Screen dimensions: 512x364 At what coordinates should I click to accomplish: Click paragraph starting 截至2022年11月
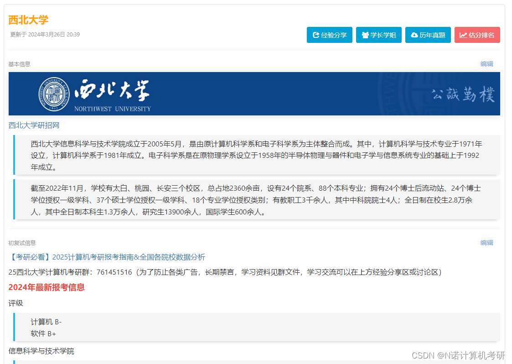(x=256, y=200)
